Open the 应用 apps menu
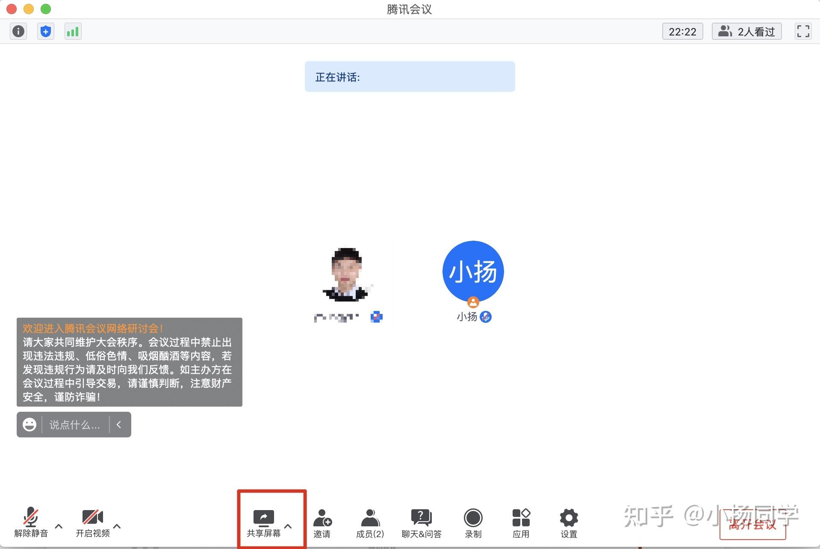820x549 pixels. click(x=521, y=523)
